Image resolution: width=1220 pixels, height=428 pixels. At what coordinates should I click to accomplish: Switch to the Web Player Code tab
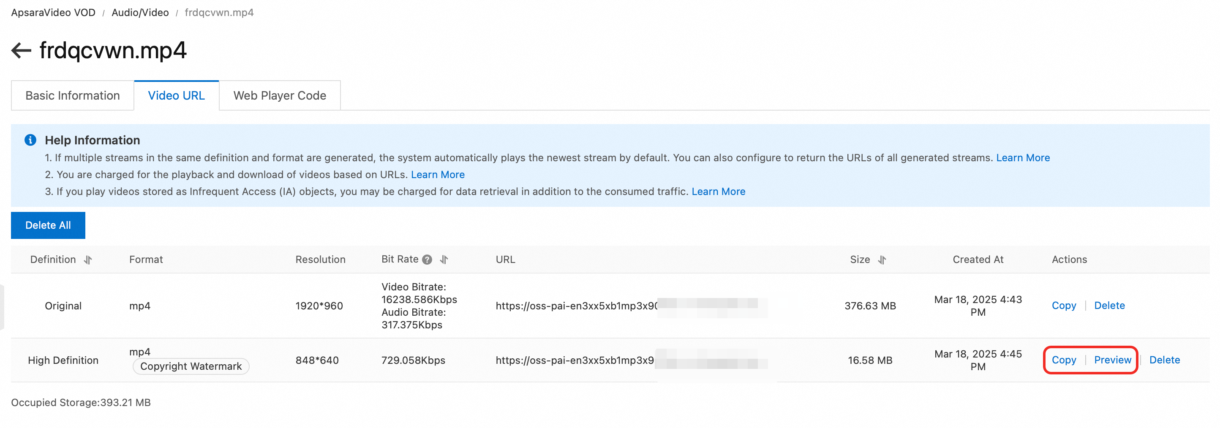(x=279, y=96)
